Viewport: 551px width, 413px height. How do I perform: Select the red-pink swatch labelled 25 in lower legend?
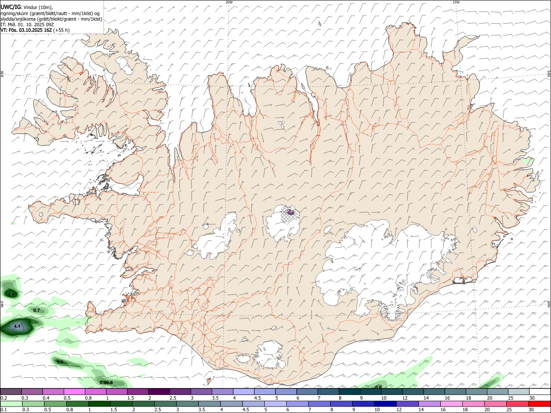point(517,404)
